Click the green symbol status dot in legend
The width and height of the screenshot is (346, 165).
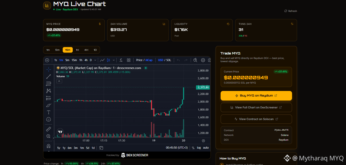(x=145, y=68)
